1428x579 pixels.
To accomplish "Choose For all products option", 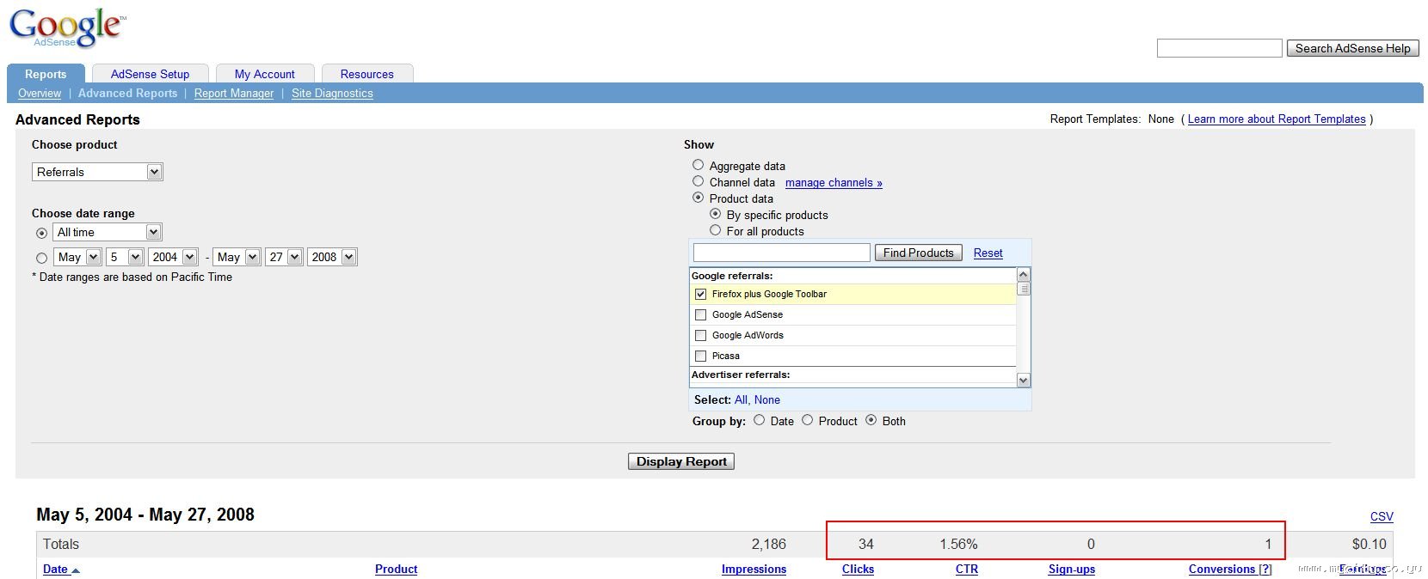I will 716,230.
